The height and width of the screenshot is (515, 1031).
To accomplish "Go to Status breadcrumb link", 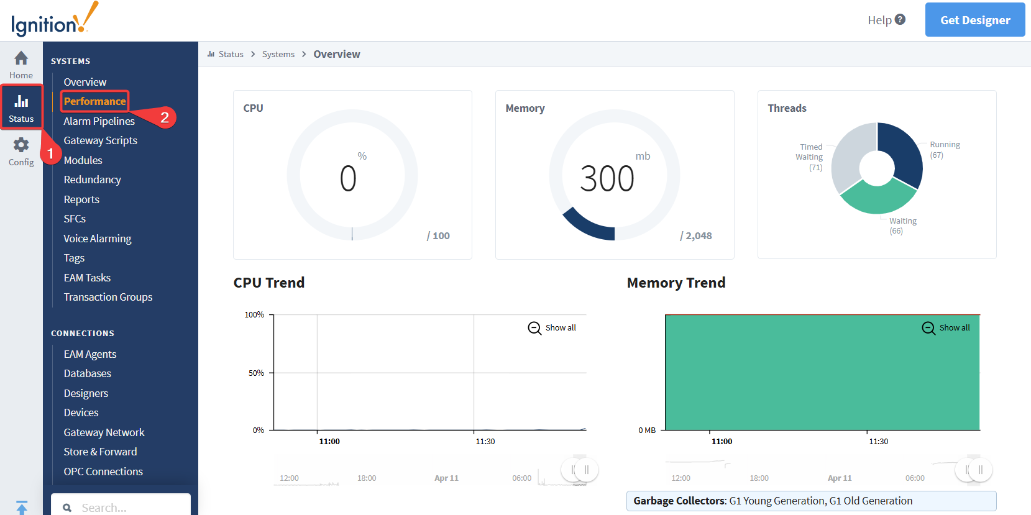I will tap(231, 54).
